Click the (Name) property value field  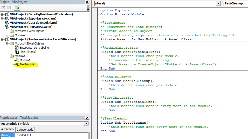51,135
